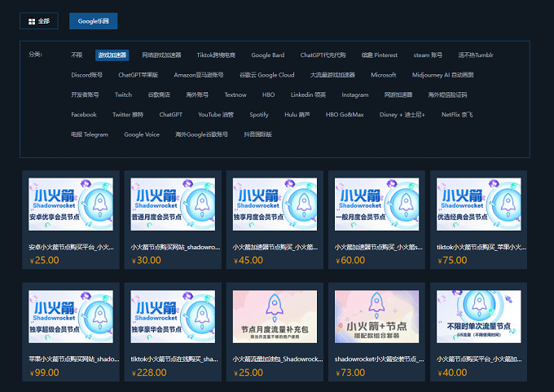Click the ¥30.00 price
The width and height of the screenshot is (554, 392).
point(147,261)
